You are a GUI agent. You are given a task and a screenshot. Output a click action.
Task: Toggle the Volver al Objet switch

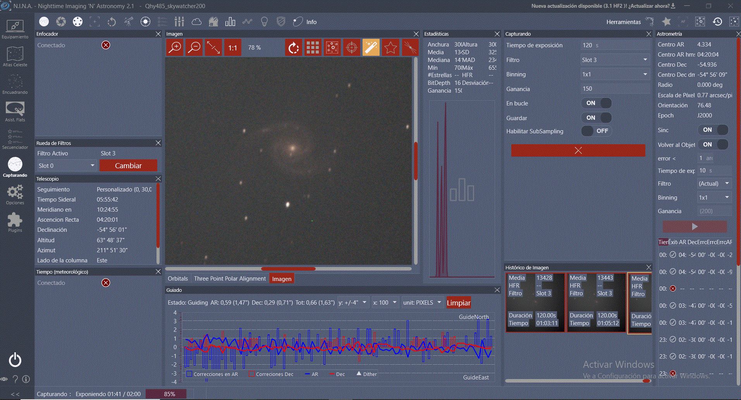(713, 145)
